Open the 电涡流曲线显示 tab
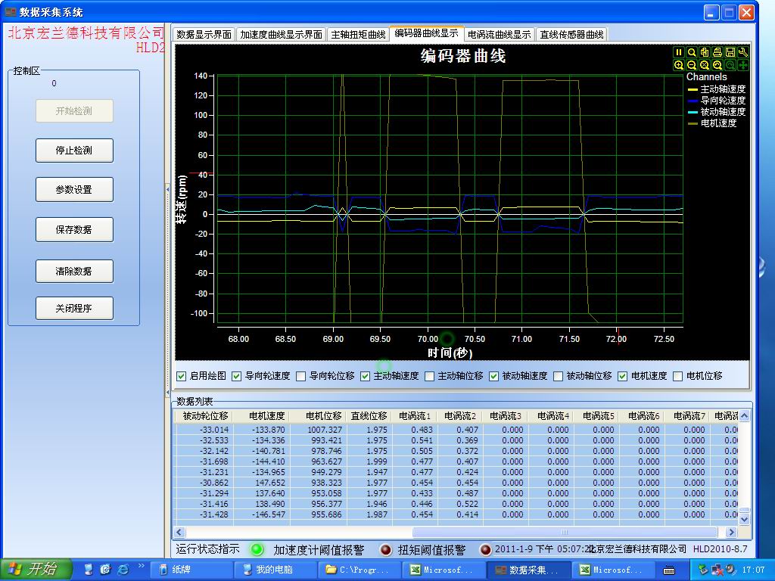775x581 pixels. point(499,34)
